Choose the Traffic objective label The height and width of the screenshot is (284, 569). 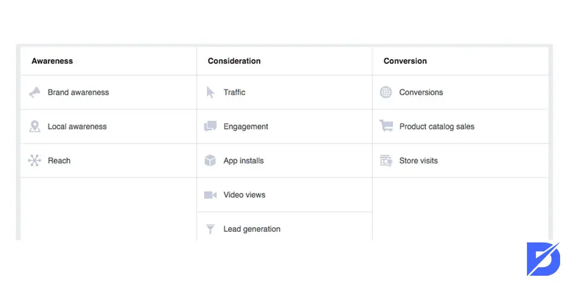pyautogui.click(x=235, y=92)
